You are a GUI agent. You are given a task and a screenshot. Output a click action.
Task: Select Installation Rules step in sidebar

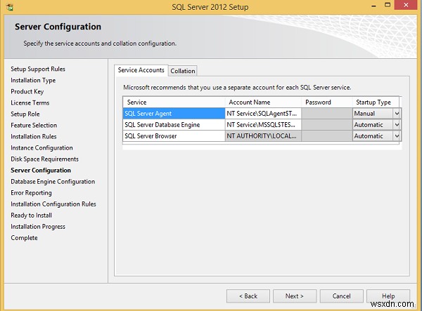(34, 137)
